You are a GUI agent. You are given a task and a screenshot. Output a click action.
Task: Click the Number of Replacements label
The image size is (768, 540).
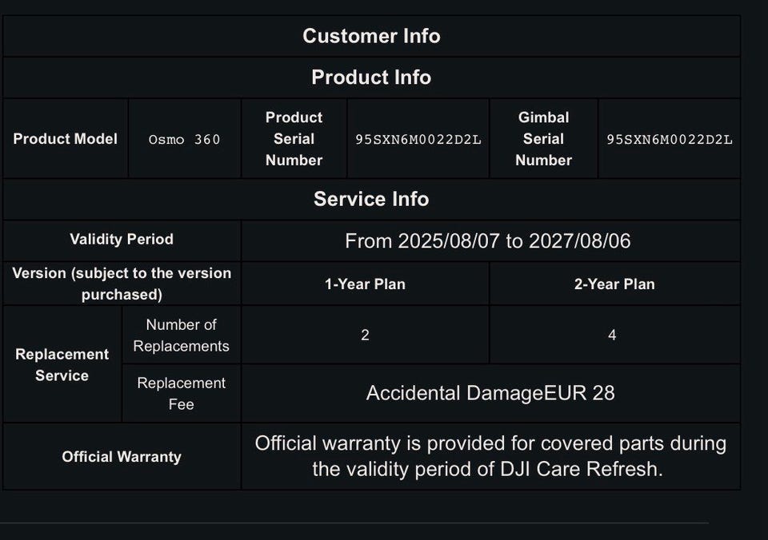[x=181, y=336]
